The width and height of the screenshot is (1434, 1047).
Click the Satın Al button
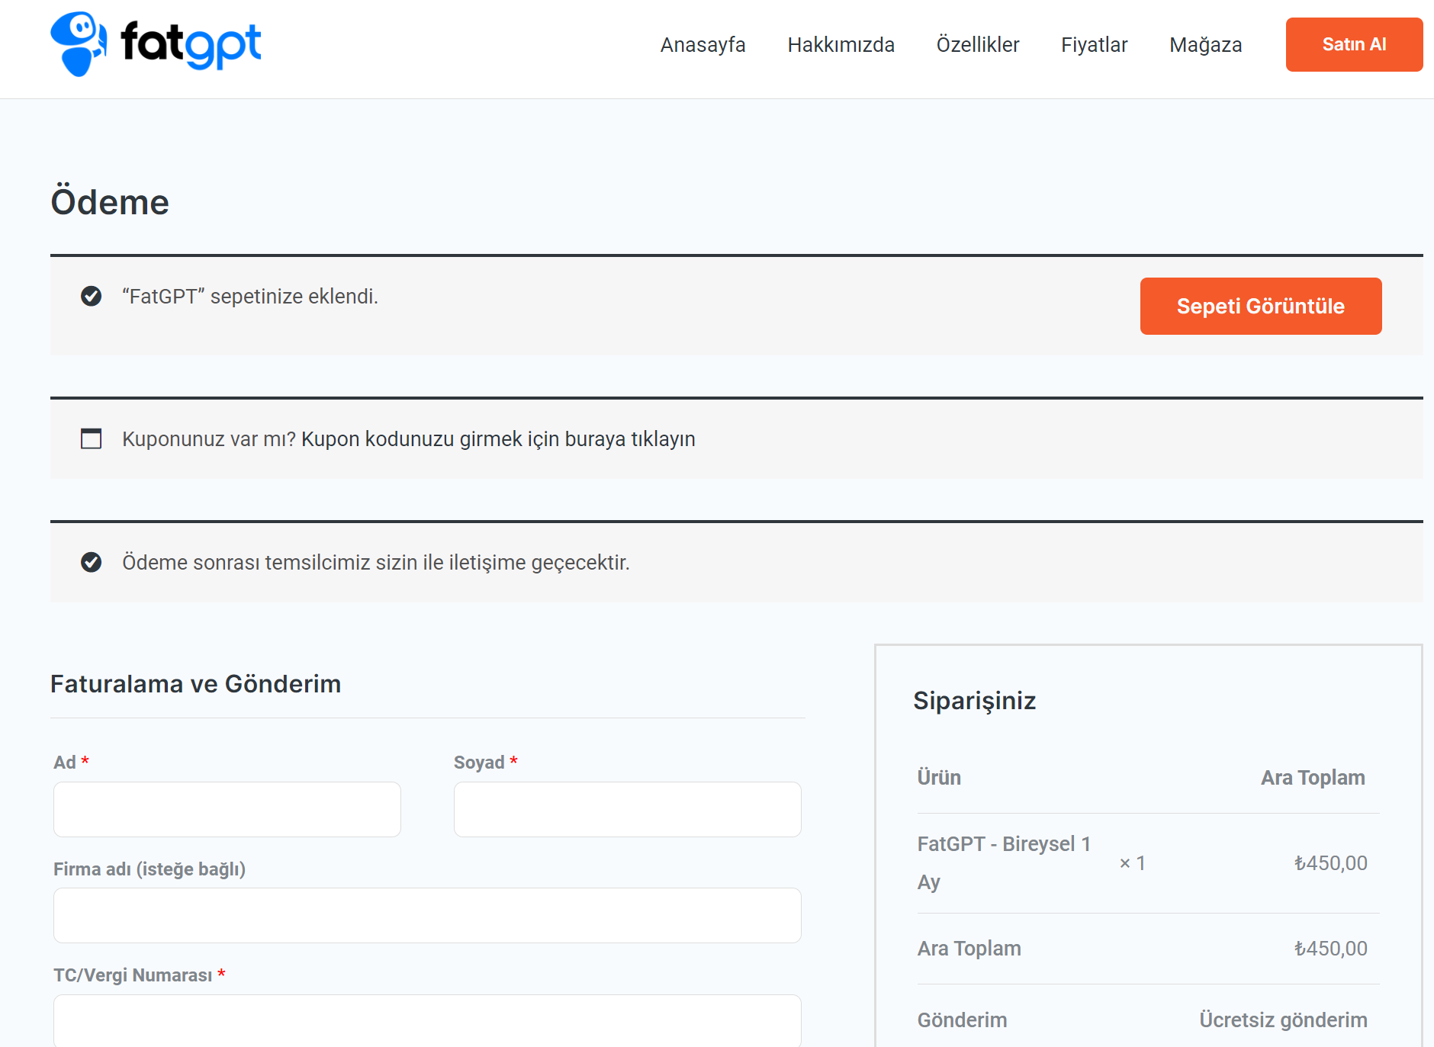click(1354, 44)
